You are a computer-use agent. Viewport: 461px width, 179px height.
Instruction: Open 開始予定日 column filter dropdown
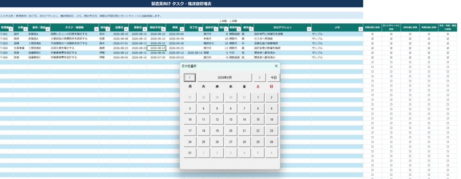[x=163, y=29]
